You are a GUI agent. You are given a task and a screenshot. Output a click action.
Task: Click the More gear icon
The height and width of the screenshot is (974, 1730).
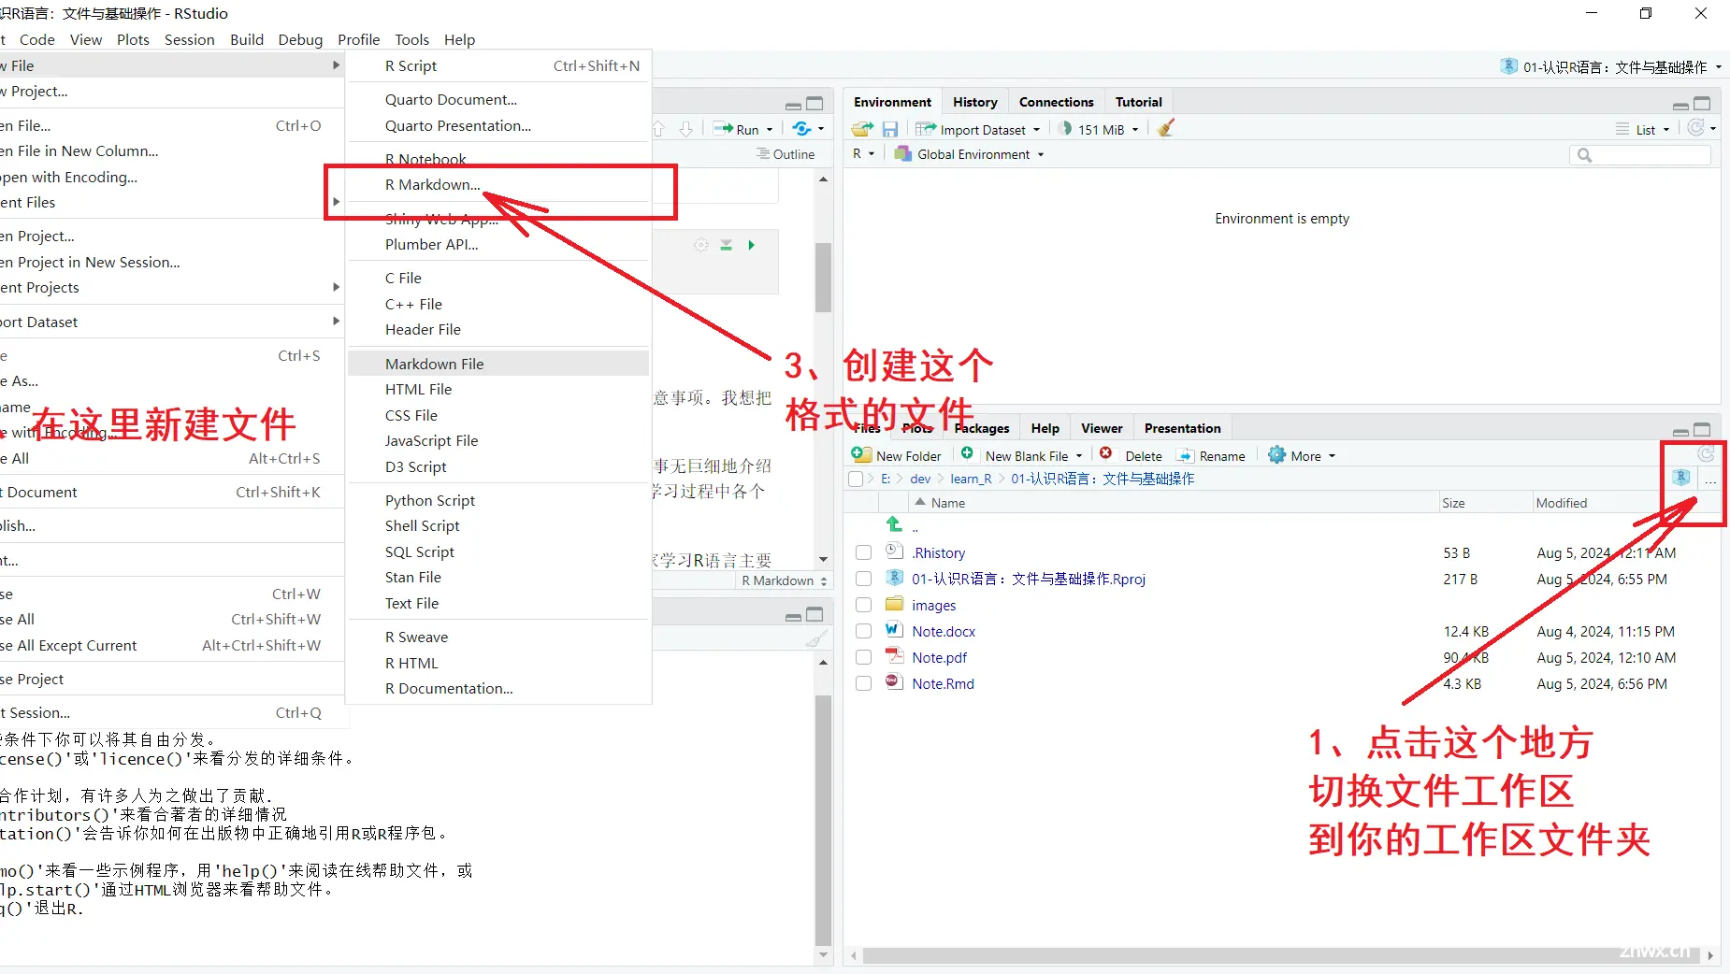[1276, 455]
